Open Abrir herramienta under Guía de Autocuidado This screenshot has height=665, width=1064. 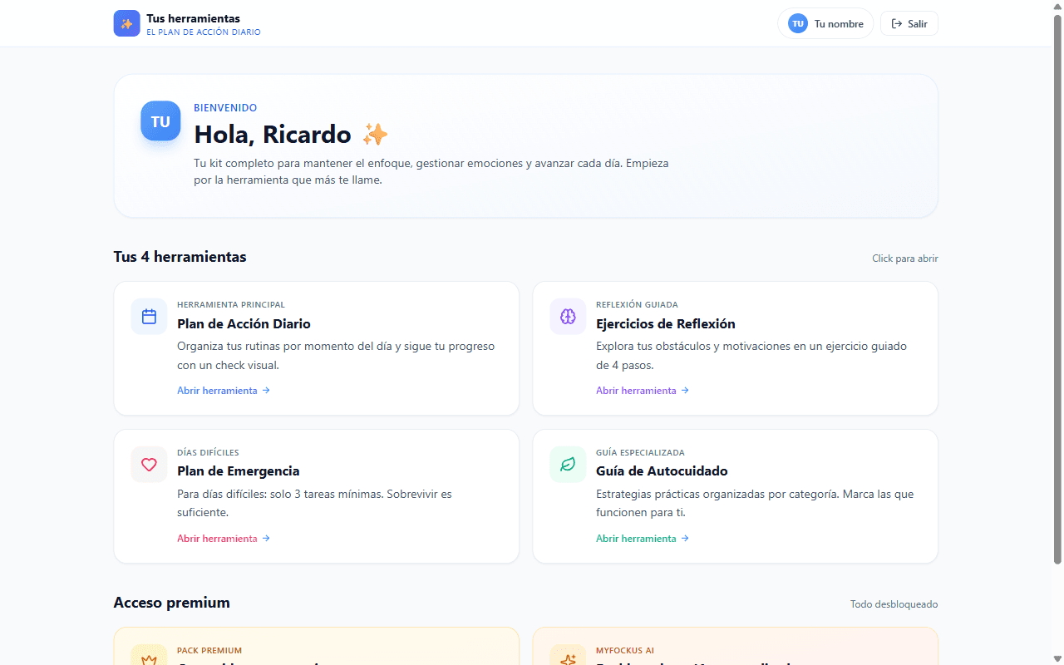[x=643, y=539]
